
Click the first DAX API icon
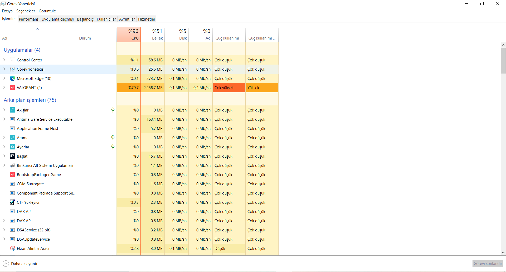coord(12,212)
